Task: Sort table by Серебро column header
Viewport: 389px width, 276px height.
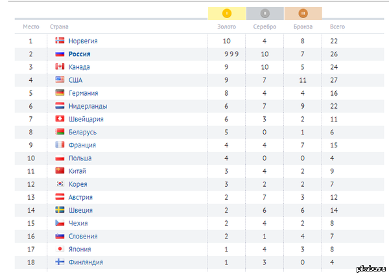Action: [265, 27]
